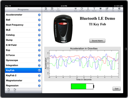Image resolution: width=128 pixels, height=98 pixels.
Task: Switch to the Graphics view icon
Action: (58, 9)
